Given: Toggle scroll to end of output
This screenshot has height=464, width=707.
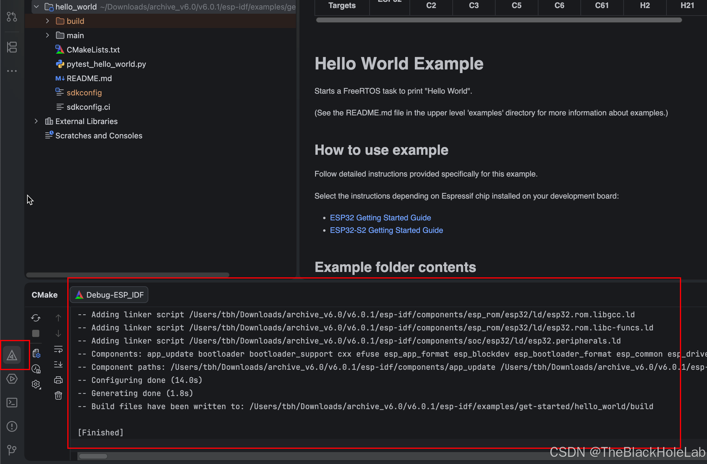Looking at the screenshot, I should point(58,364).
